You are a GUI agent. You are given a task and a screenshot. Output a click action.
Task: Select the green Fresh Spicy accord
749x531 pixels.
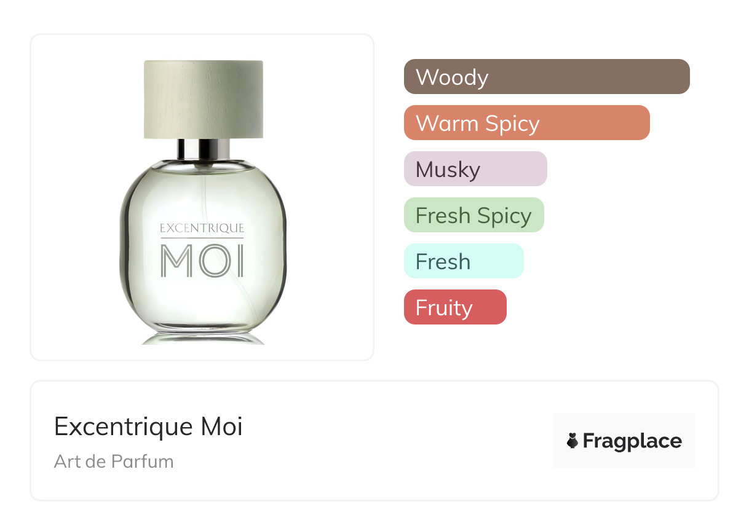click(x=474, y=215)
